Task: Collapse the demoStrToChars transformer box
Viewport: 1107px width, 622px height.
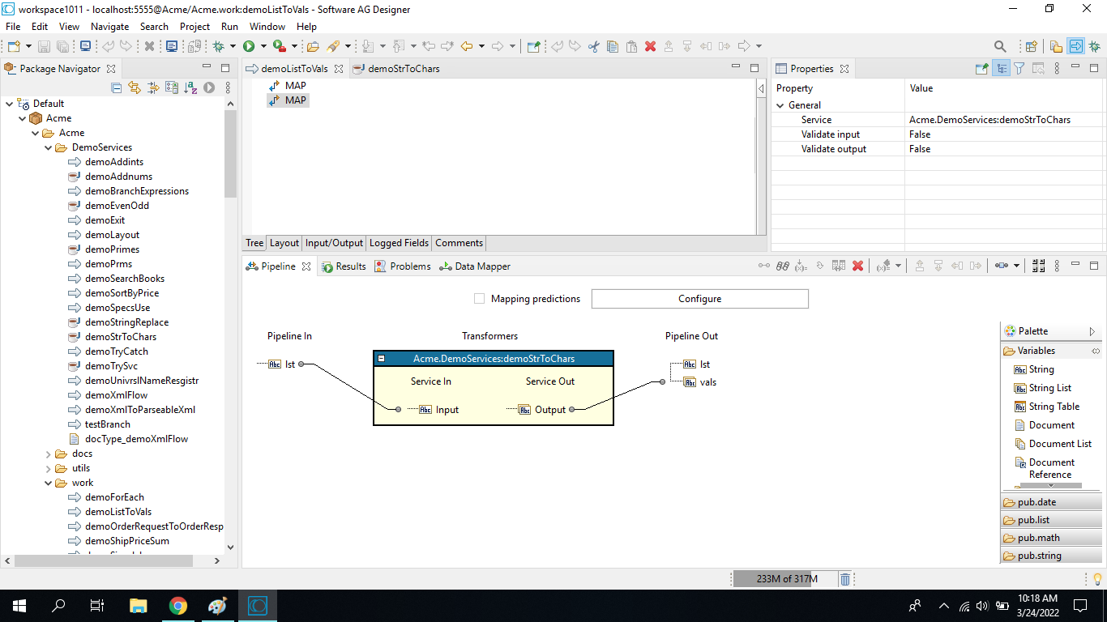Action: click(x=382, y=358)
